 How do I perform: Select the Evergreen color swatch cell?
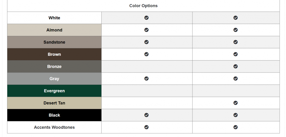[x=54, y=91]
